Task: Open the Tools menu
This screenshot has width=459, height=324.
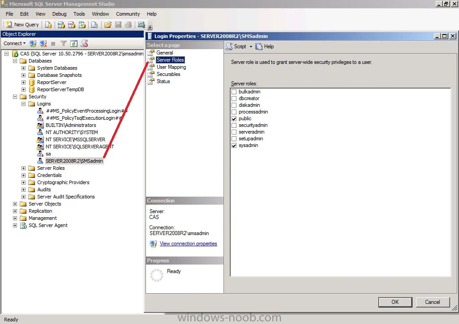Action: [79, 14]
